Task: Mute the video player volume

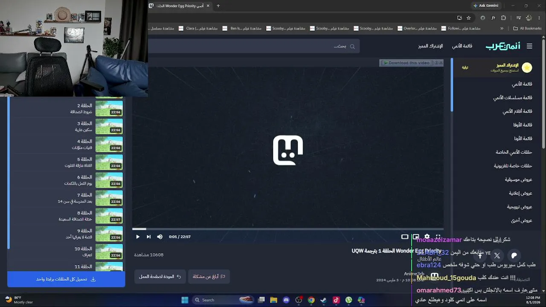Action: (x=160, y=237)
